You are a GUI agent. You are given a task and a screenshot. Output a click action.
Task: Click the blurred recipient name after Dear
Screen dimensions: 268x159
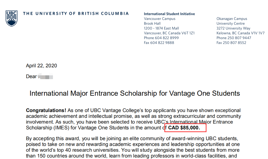point(45,76)
